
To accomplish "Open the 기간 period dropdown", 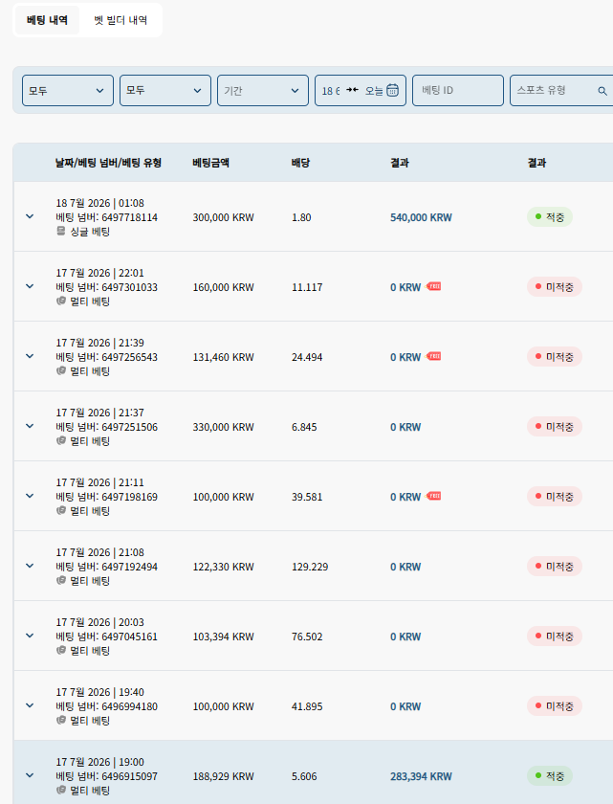I will pyautogui.click(x=263, y=91).
